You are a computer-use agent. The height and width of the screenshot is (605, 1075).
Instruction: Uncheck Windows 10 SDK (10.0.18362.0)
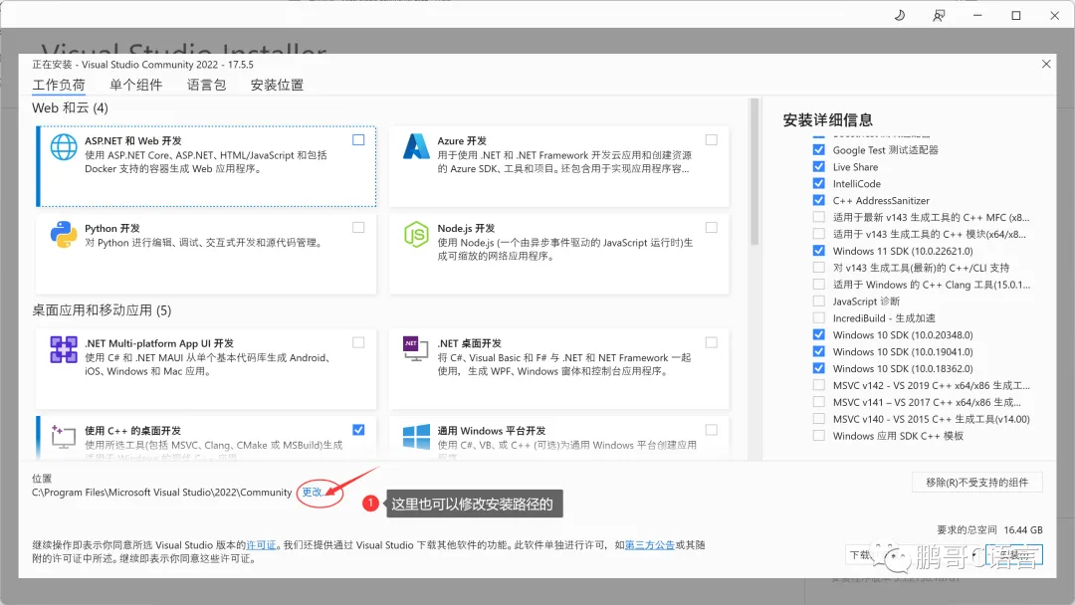[x=818, y=368]
